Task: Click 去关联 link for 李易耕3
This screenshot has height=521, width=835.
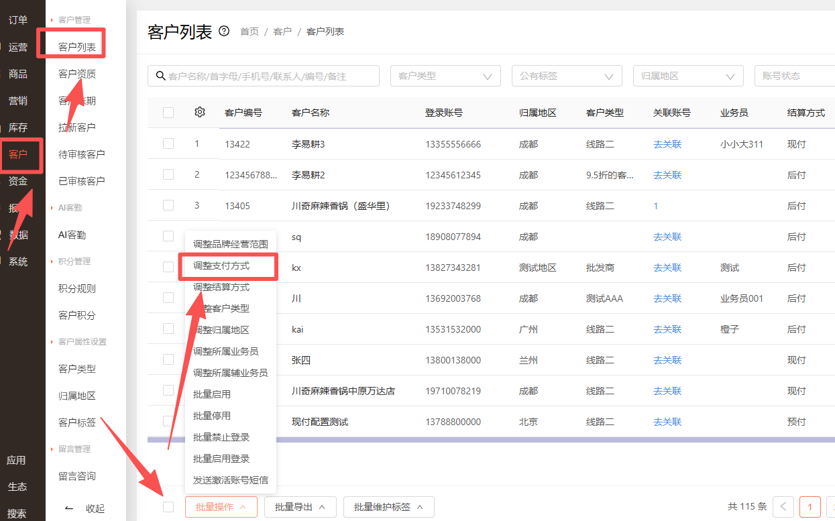Action: (x=667, y=144)
